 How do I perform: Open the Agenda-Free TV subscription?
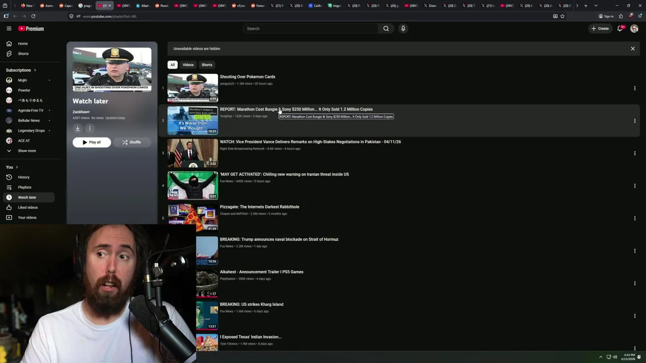pos(29,110)
